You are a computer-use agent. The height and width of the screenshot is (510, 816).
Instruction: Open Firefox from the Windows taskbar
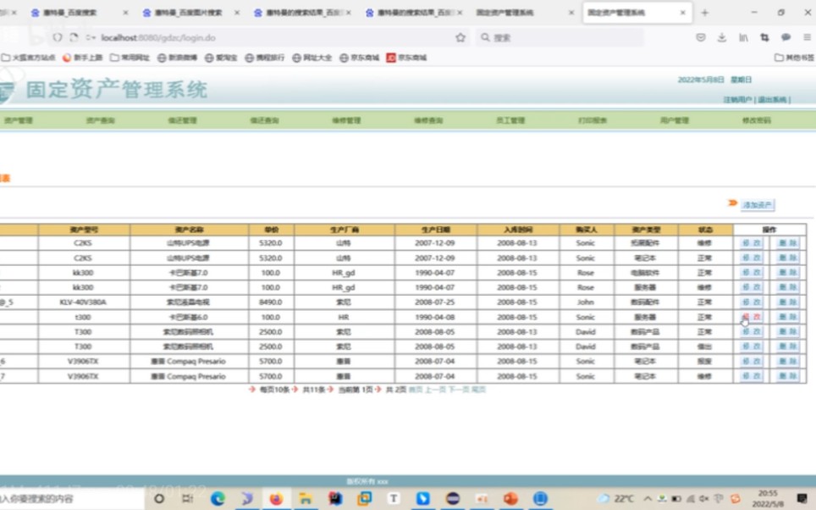pos(274,498)
